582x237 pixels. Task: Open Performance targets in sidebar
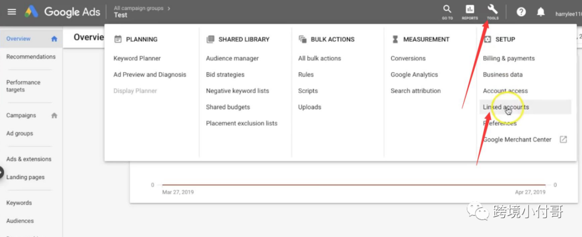click(23, 86)
